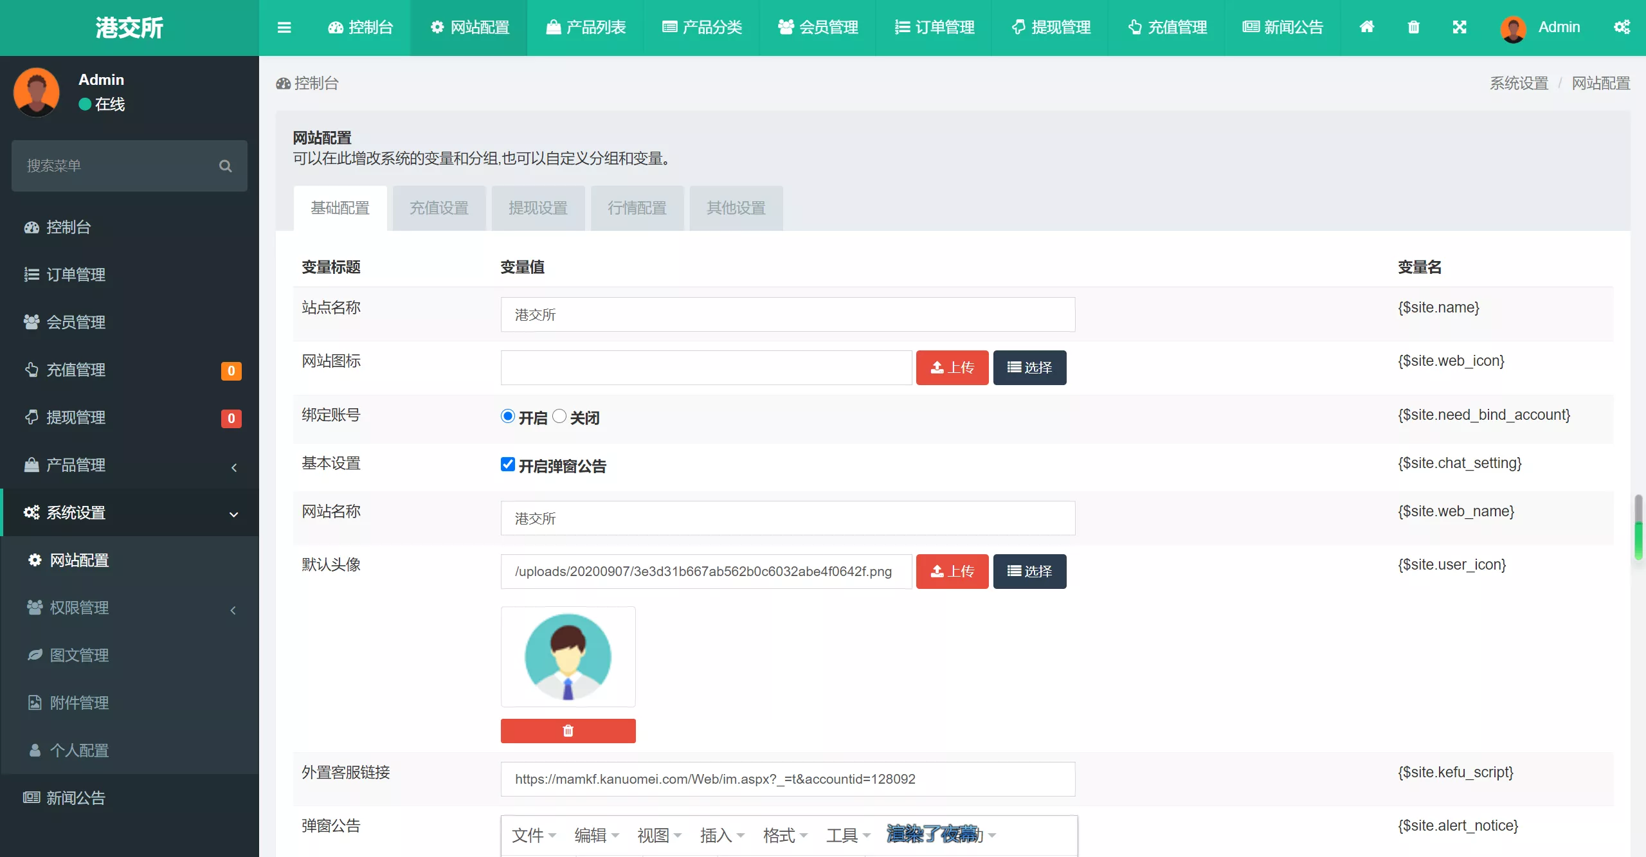
Task: Click the 站点名称 input showing 港交所
Action: (788, 314)
